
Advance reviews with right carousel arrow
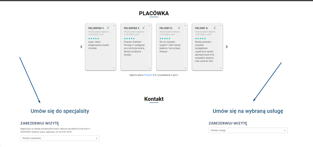[226, 47]
